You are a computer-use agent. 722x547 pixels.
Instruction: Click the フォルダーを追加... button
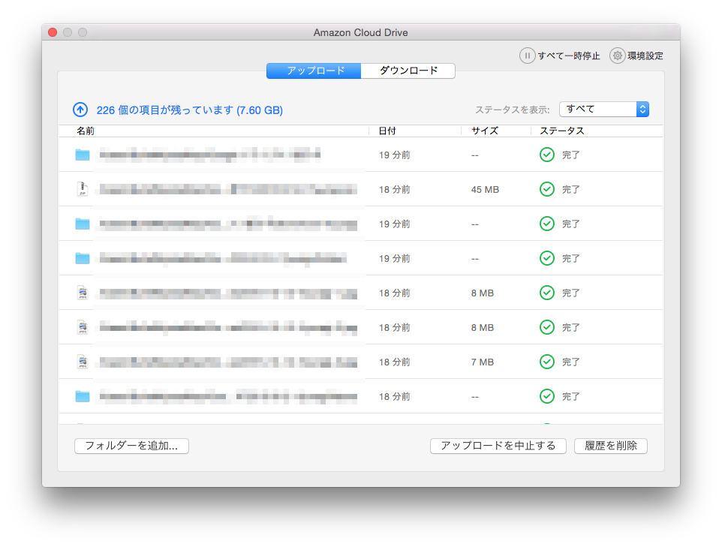(x=131, y=446)
